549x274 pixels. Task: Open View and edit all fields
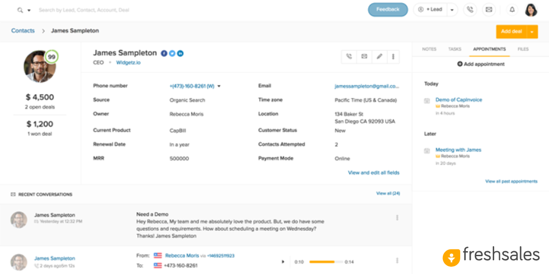pos(374,173)
